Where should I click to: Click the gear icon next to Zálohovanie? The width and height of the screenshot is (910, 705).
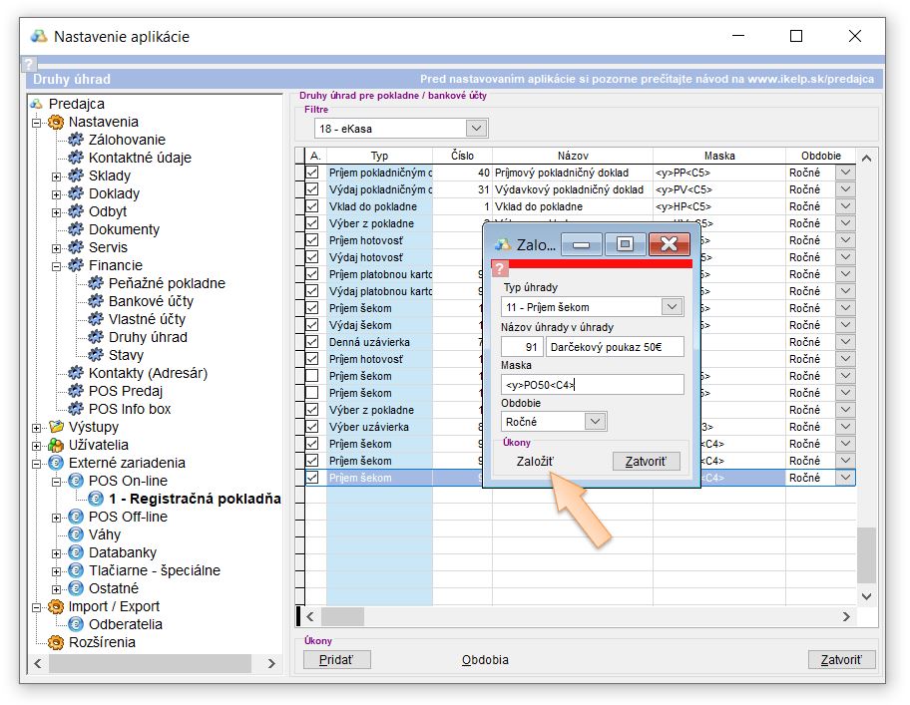(76, 140)
